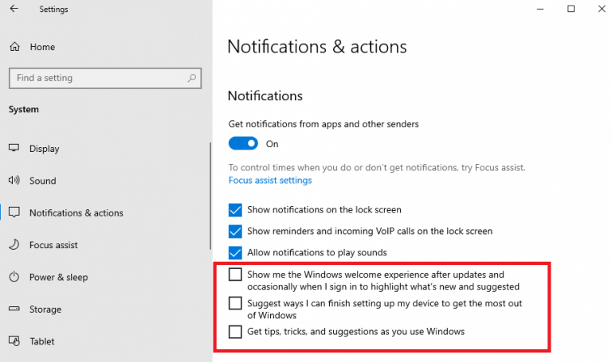Click the 'Notifications' section subheading
Viewport: 612px width, 362px height.
click(x=265, y=95)
